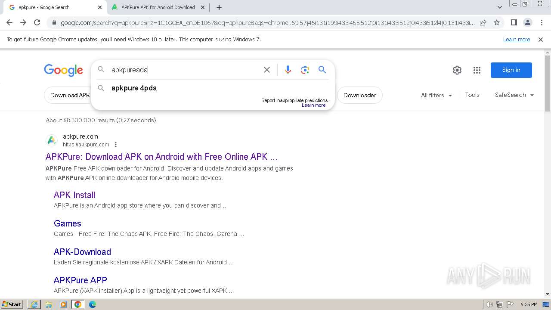Share this page from address bar

coord(483,22)
